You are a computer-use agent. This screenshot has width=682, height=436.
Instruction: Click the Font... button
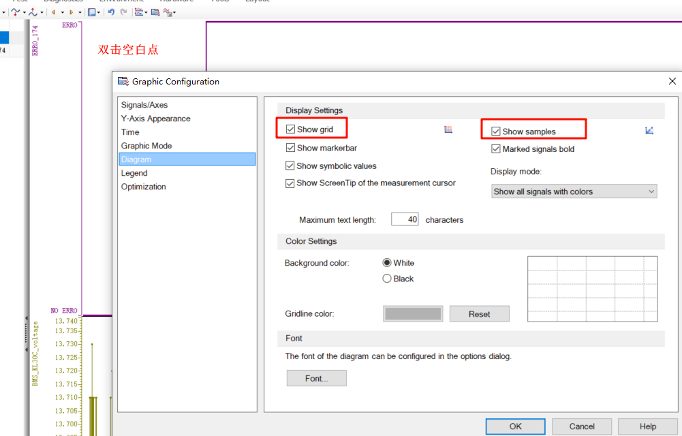tap(317, 378)
